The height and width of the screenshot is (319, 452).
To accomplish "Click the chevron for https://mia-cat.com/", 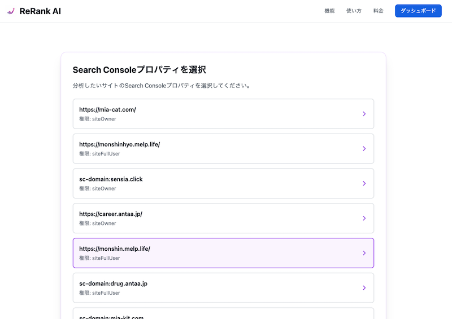I will point(364,114).
